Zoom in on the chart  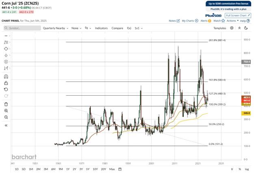(6, 111)
